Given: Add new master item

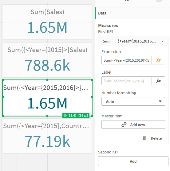Looking at the screenshot, I should point(133,124).
